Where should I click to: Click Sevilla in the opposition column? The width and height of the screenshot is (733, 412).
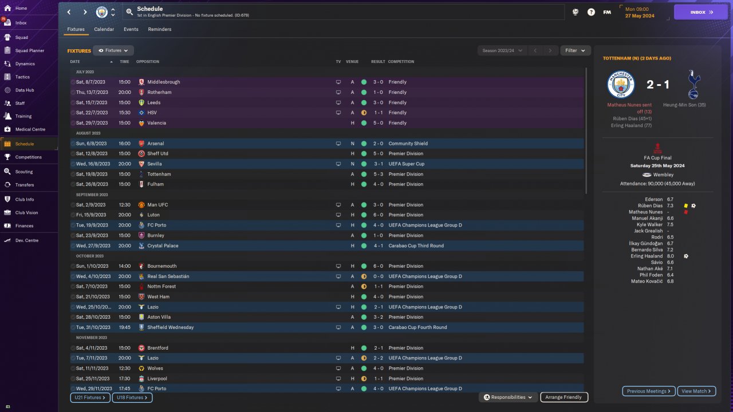pos(155,164)
